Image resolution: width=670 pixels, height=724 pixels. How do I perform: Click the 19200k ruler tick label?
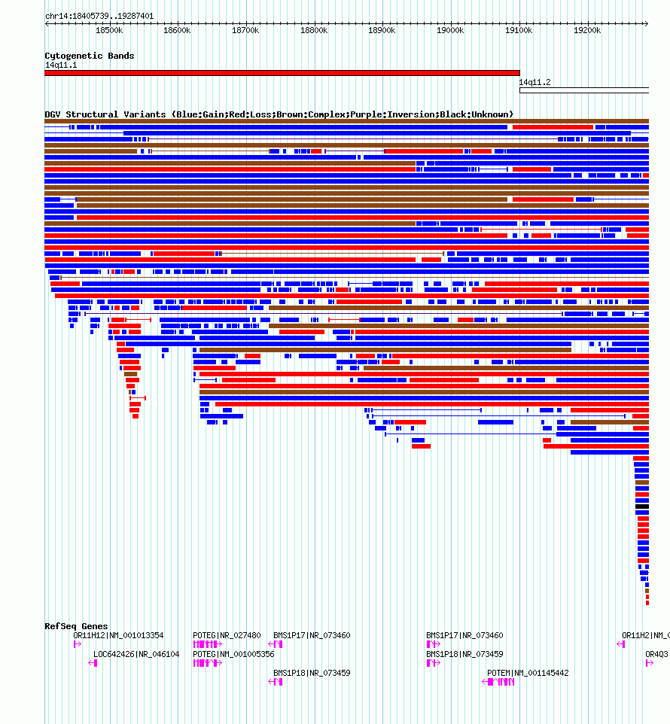tap(587, 30)
